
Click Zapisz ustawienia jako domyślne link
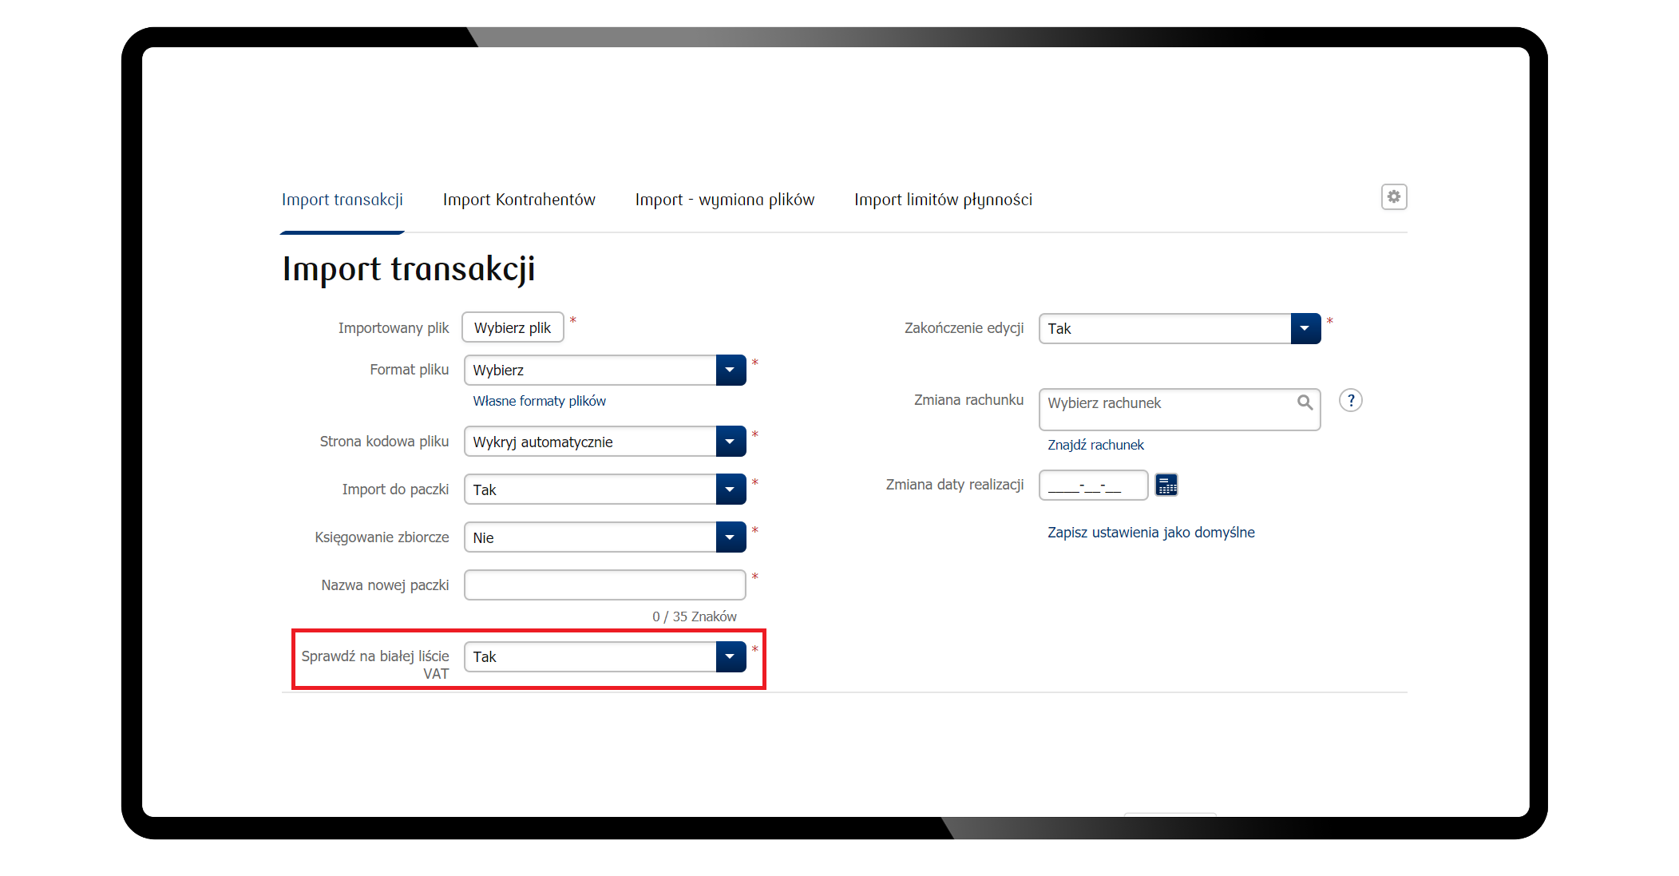[x=1150, y=533]
